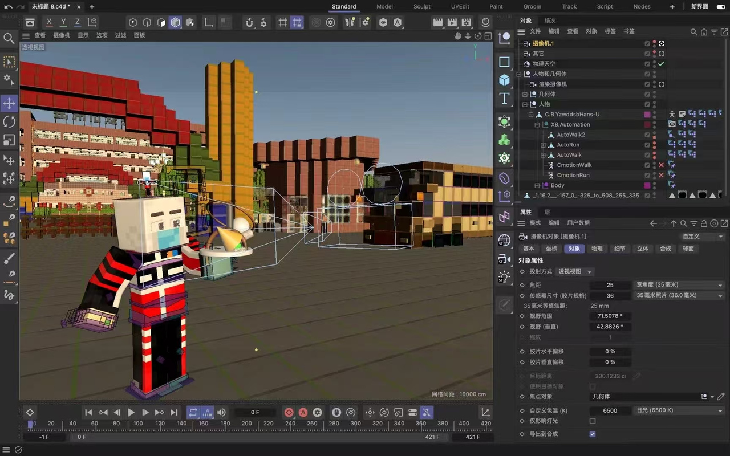Uncheck the 导出到合成 checkbox
This screenshot has height=456, width=730.
[x=593, y=434]
